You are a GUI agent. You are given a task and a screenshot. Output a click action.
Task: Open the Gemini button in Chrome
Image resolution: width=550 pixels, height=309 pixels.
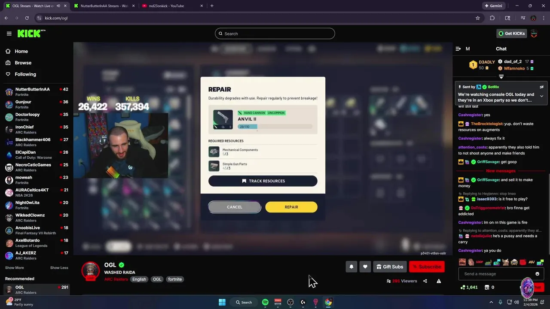coord(493,6)
